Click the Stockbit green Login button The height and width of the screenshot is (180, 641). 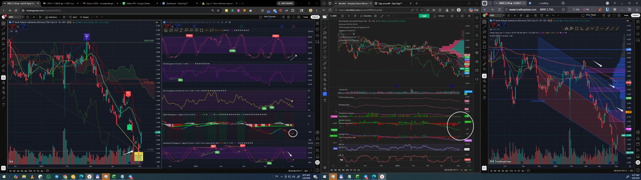424,16
